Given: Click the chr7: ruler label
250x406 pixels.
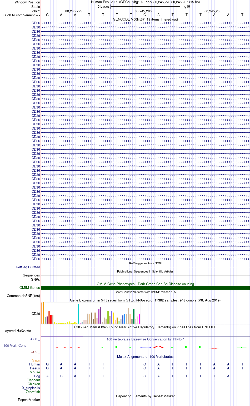Looking at the screenshot, I should click(36, 11).
